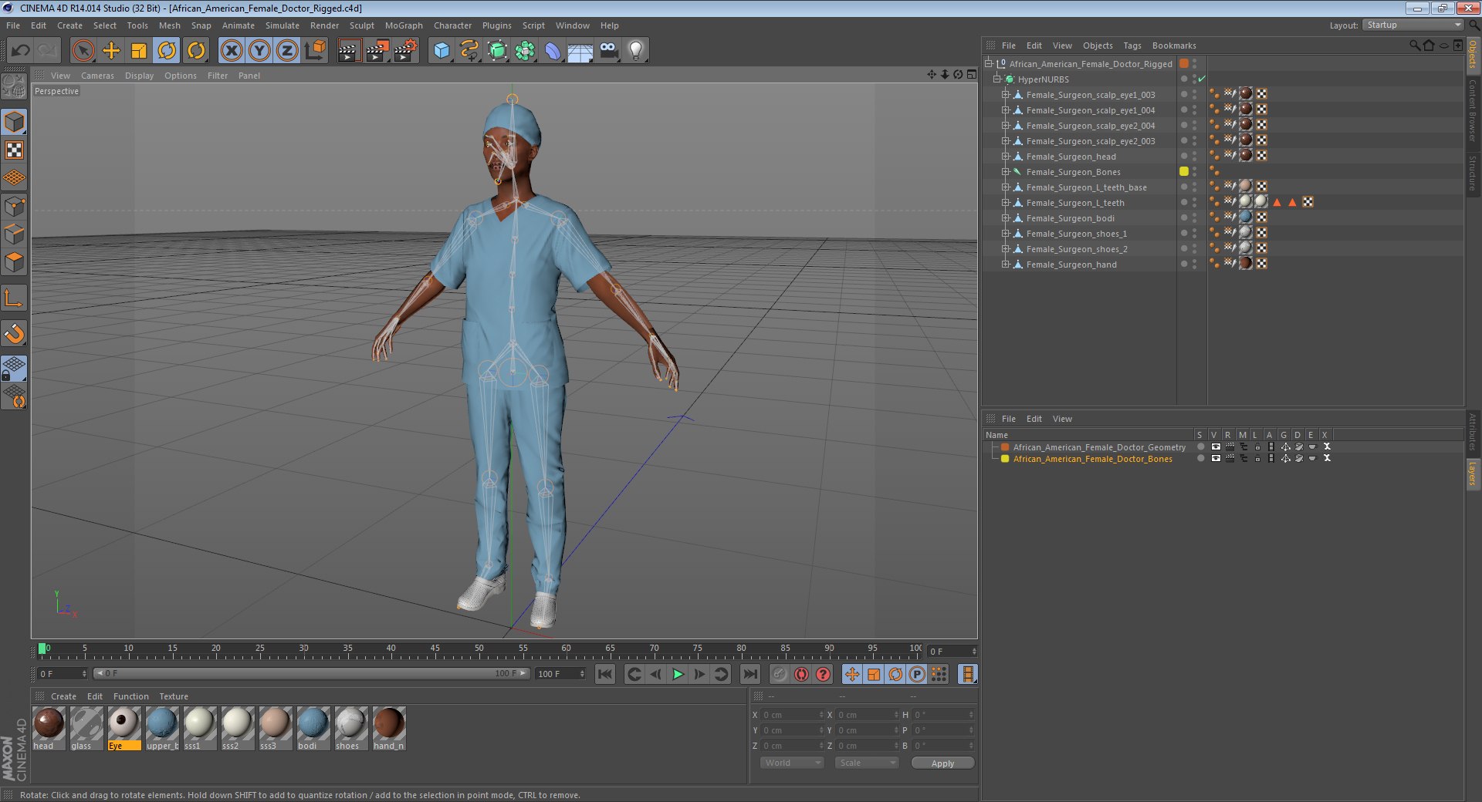Open material manager Texture menu

click(x=174, y=696)
